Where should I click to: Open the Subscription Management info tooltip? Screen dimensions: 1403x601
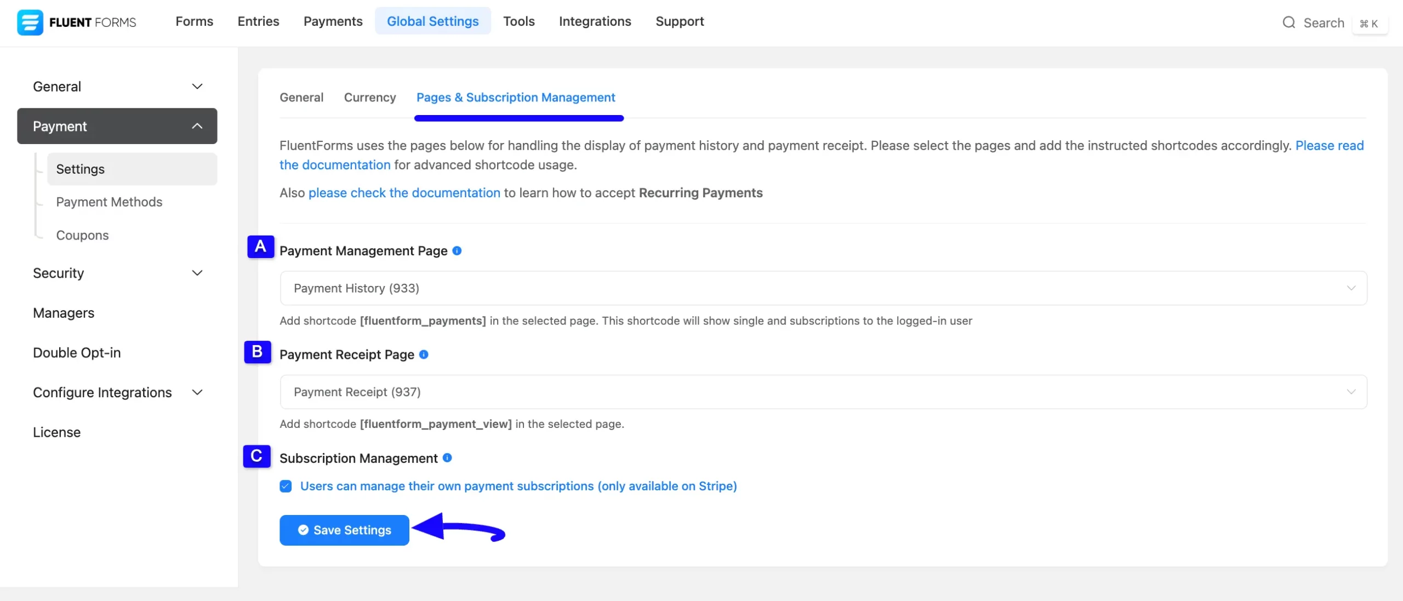(x=448, y=458)
